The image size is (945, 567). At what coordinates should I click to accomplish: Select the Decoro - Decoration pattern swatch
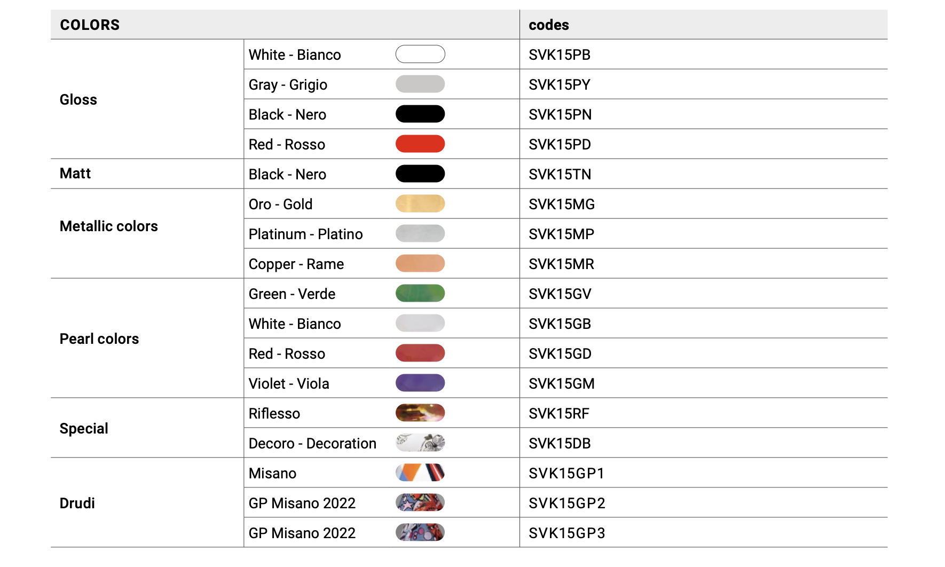click(x=420, y=443)
